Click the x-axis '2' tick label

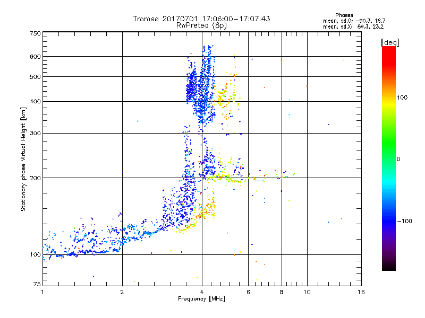[122, 292]
